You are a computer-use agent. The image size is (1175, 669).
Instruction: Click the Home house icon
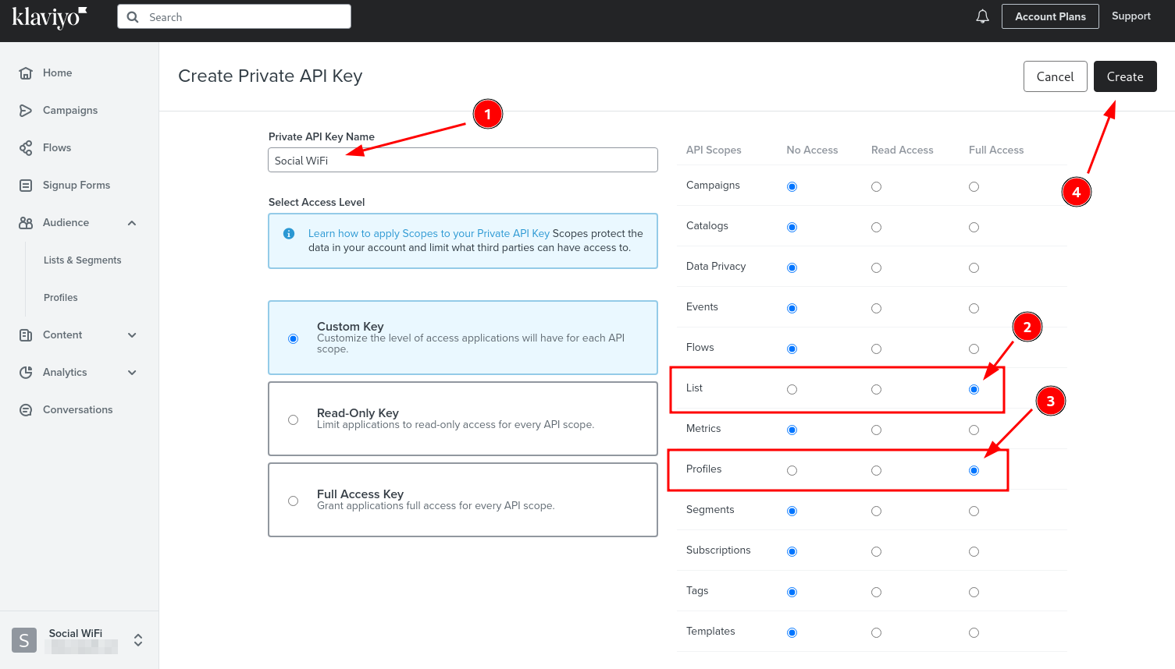(26, 73)
